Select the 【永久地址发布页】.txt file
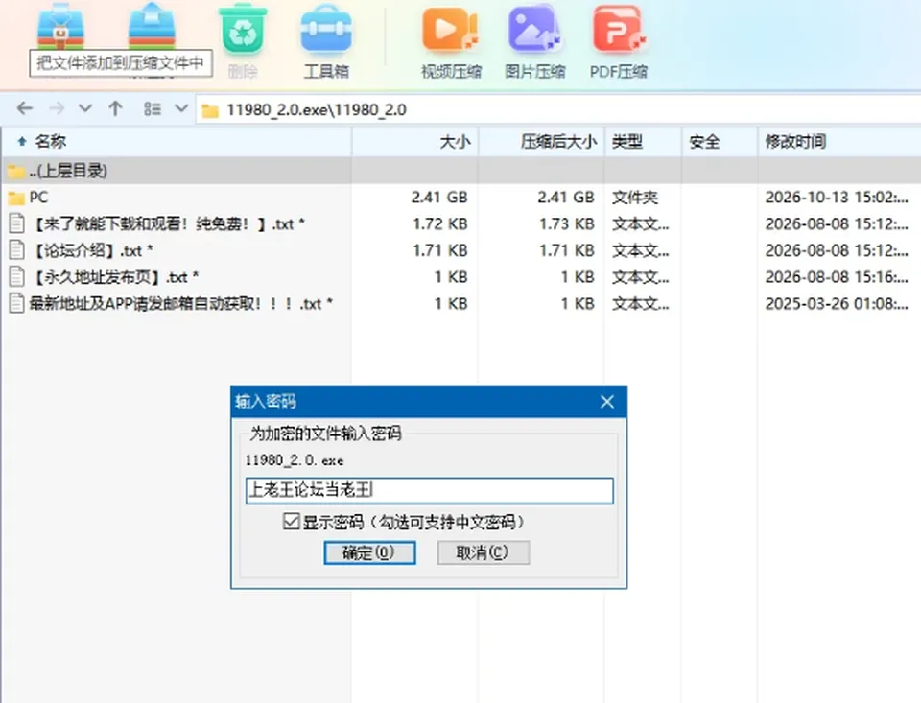 pos(460,277)
